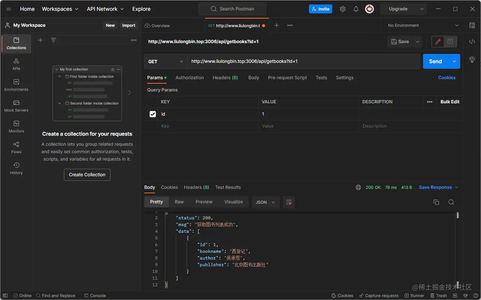The image size is (481, 300).
Task: Click the Create Collection button
Action: pos(87,175)
